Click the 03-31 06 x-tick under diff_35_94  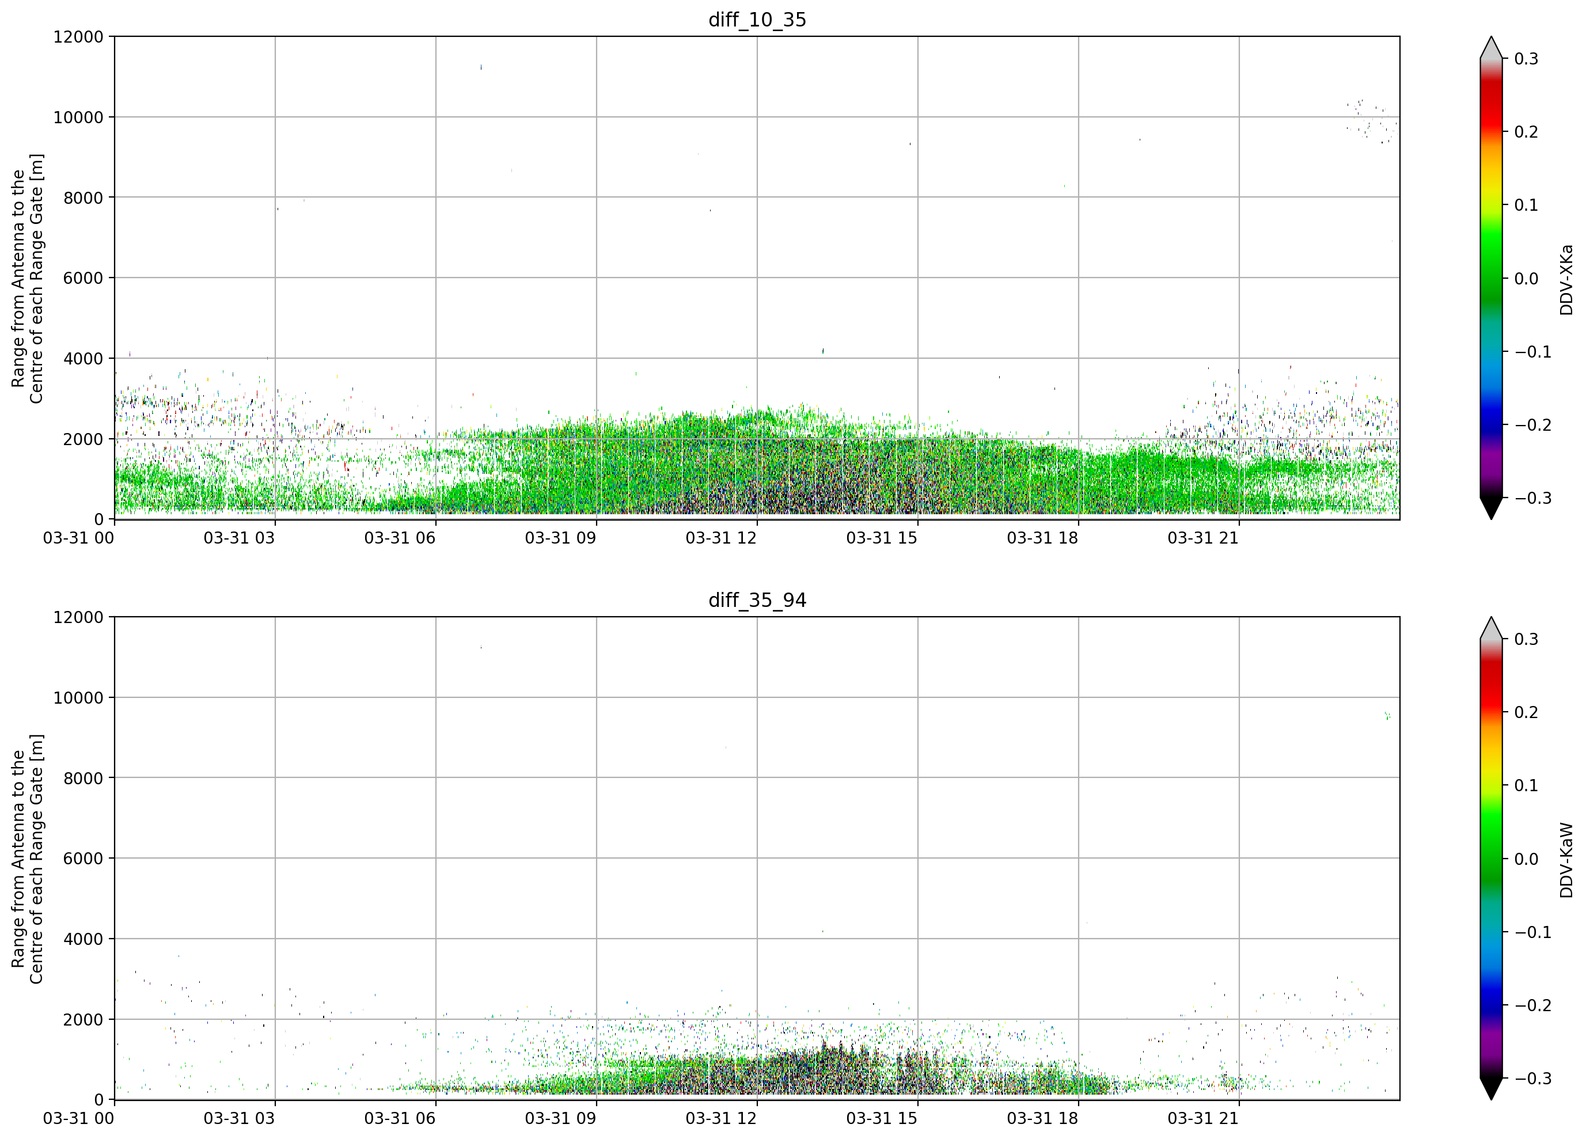(400, 1118)
